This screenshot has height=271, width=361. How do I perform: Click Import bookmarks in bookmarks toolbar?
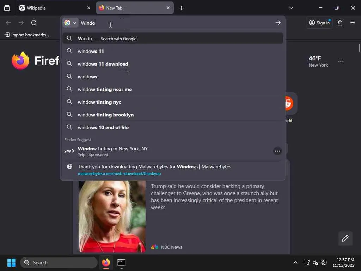click(x=27, y=35)
